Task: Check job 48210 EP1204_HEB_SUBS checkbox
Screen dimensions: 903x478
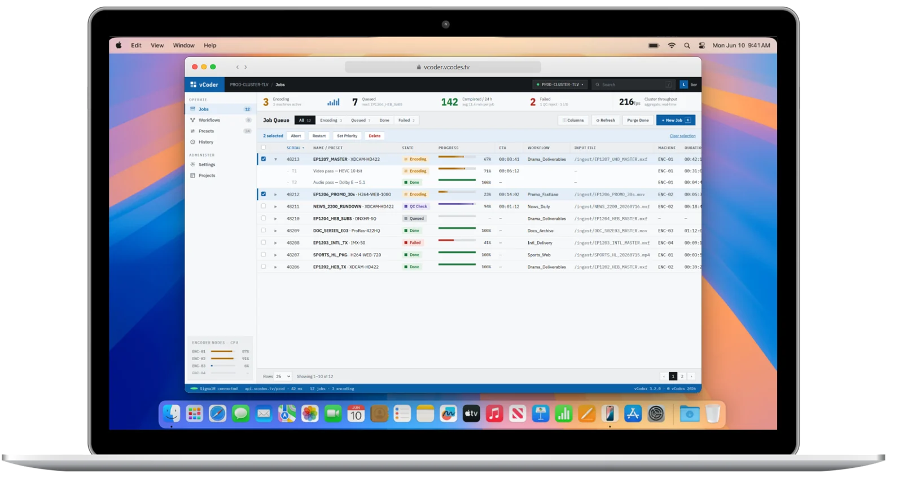Action: (x=264, y=218)
